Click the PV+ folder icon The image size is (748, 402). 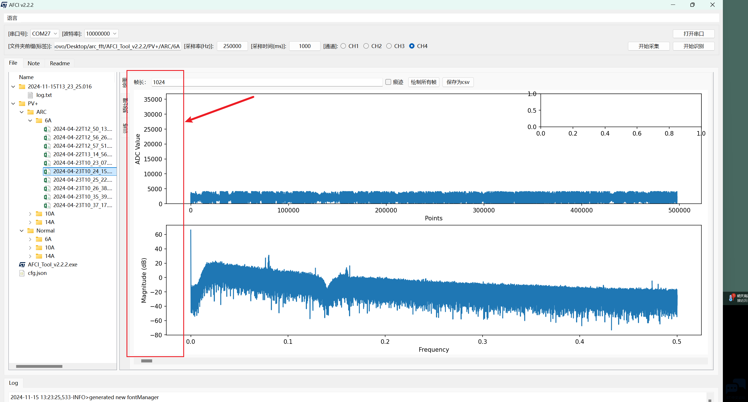[x=22, y=103]
